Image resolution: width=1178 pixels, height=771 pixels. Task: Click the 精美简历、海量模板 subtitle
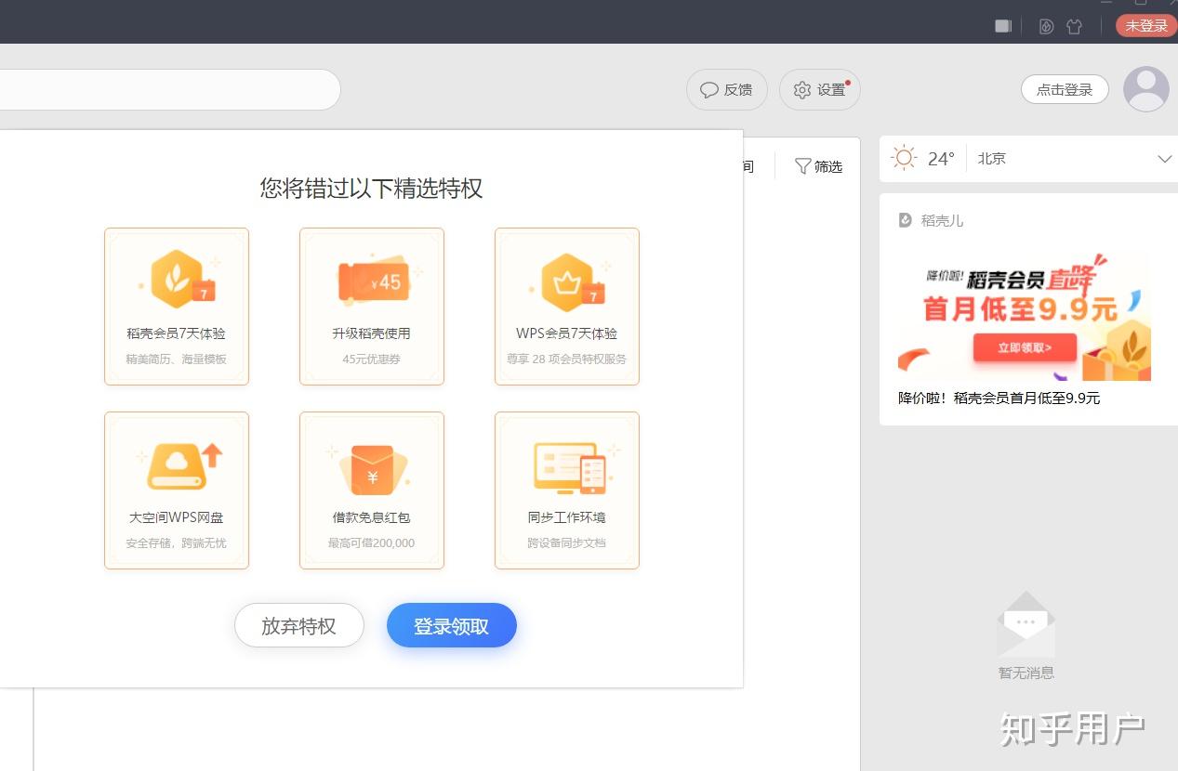(177, 359)
